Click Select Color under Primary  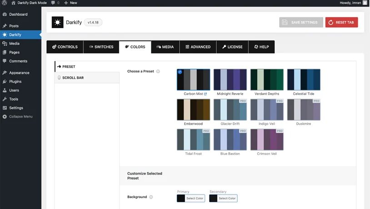(x=195, y=199)
